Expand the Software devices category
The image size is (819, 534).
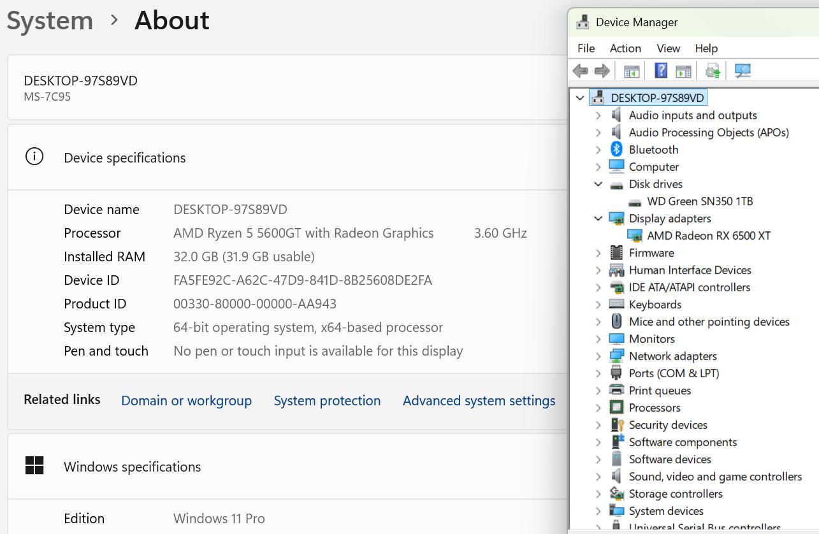pyautogui.click(x=598, y=459)
